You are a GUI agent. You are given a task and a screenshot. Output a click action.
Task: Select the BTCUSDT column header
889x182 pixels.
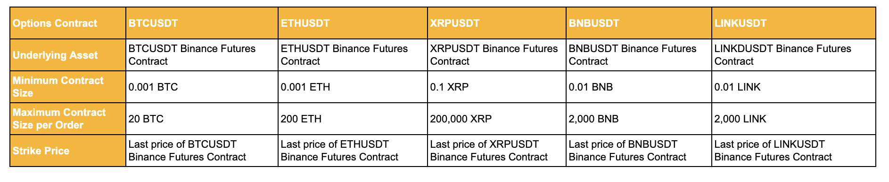202,23
